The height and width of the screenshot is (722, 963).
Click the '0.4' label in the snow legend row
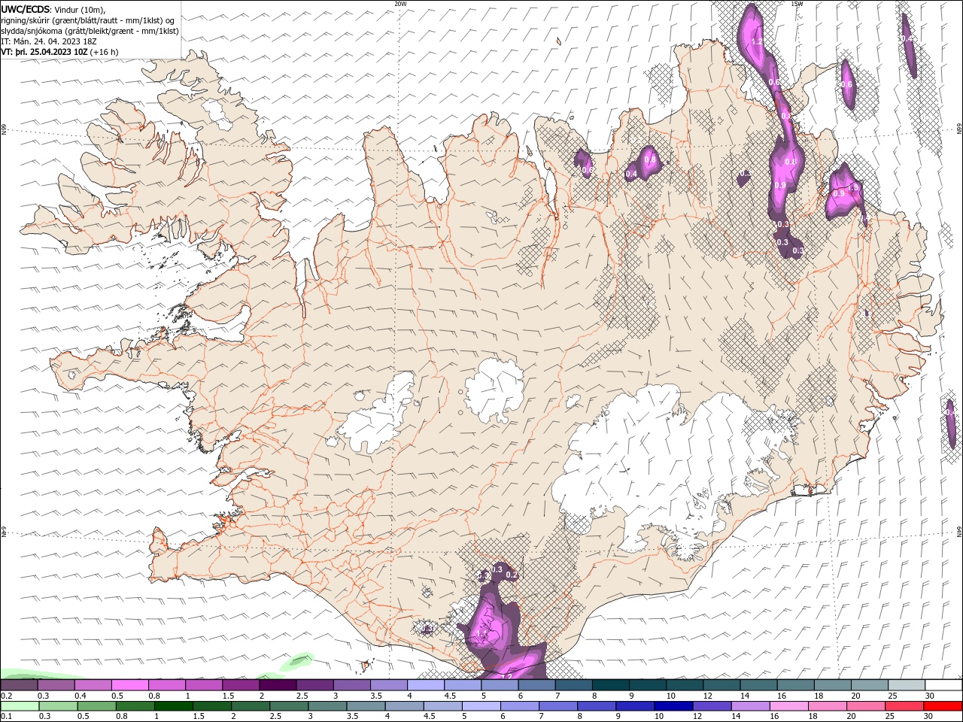(x=80, y=696)
